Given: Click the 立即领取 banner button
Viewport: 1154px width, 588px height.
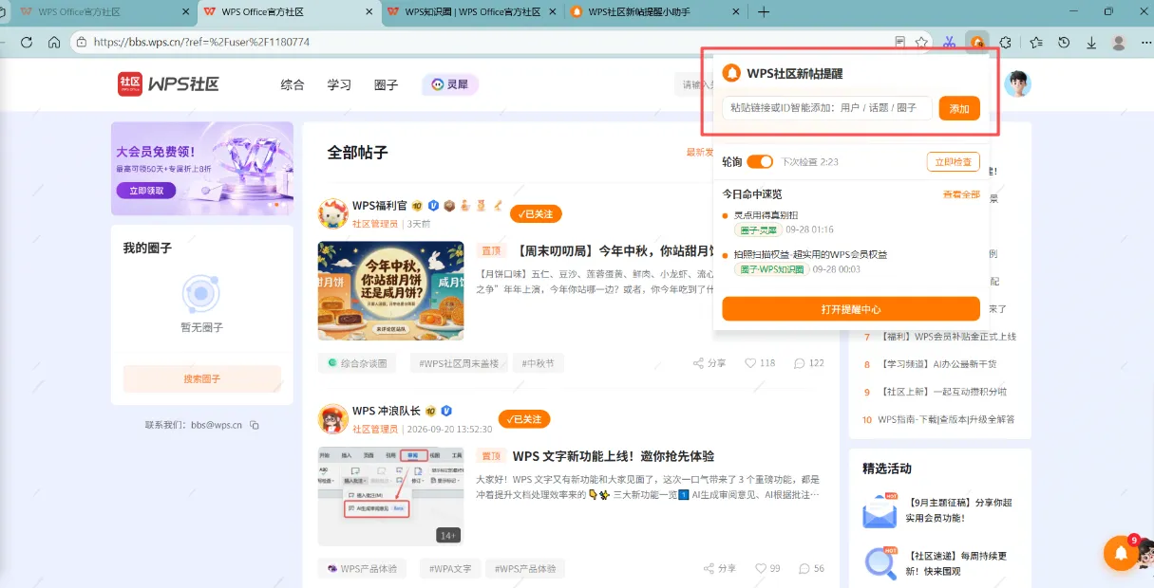Looking at the screenshot, I should (146, 190).
